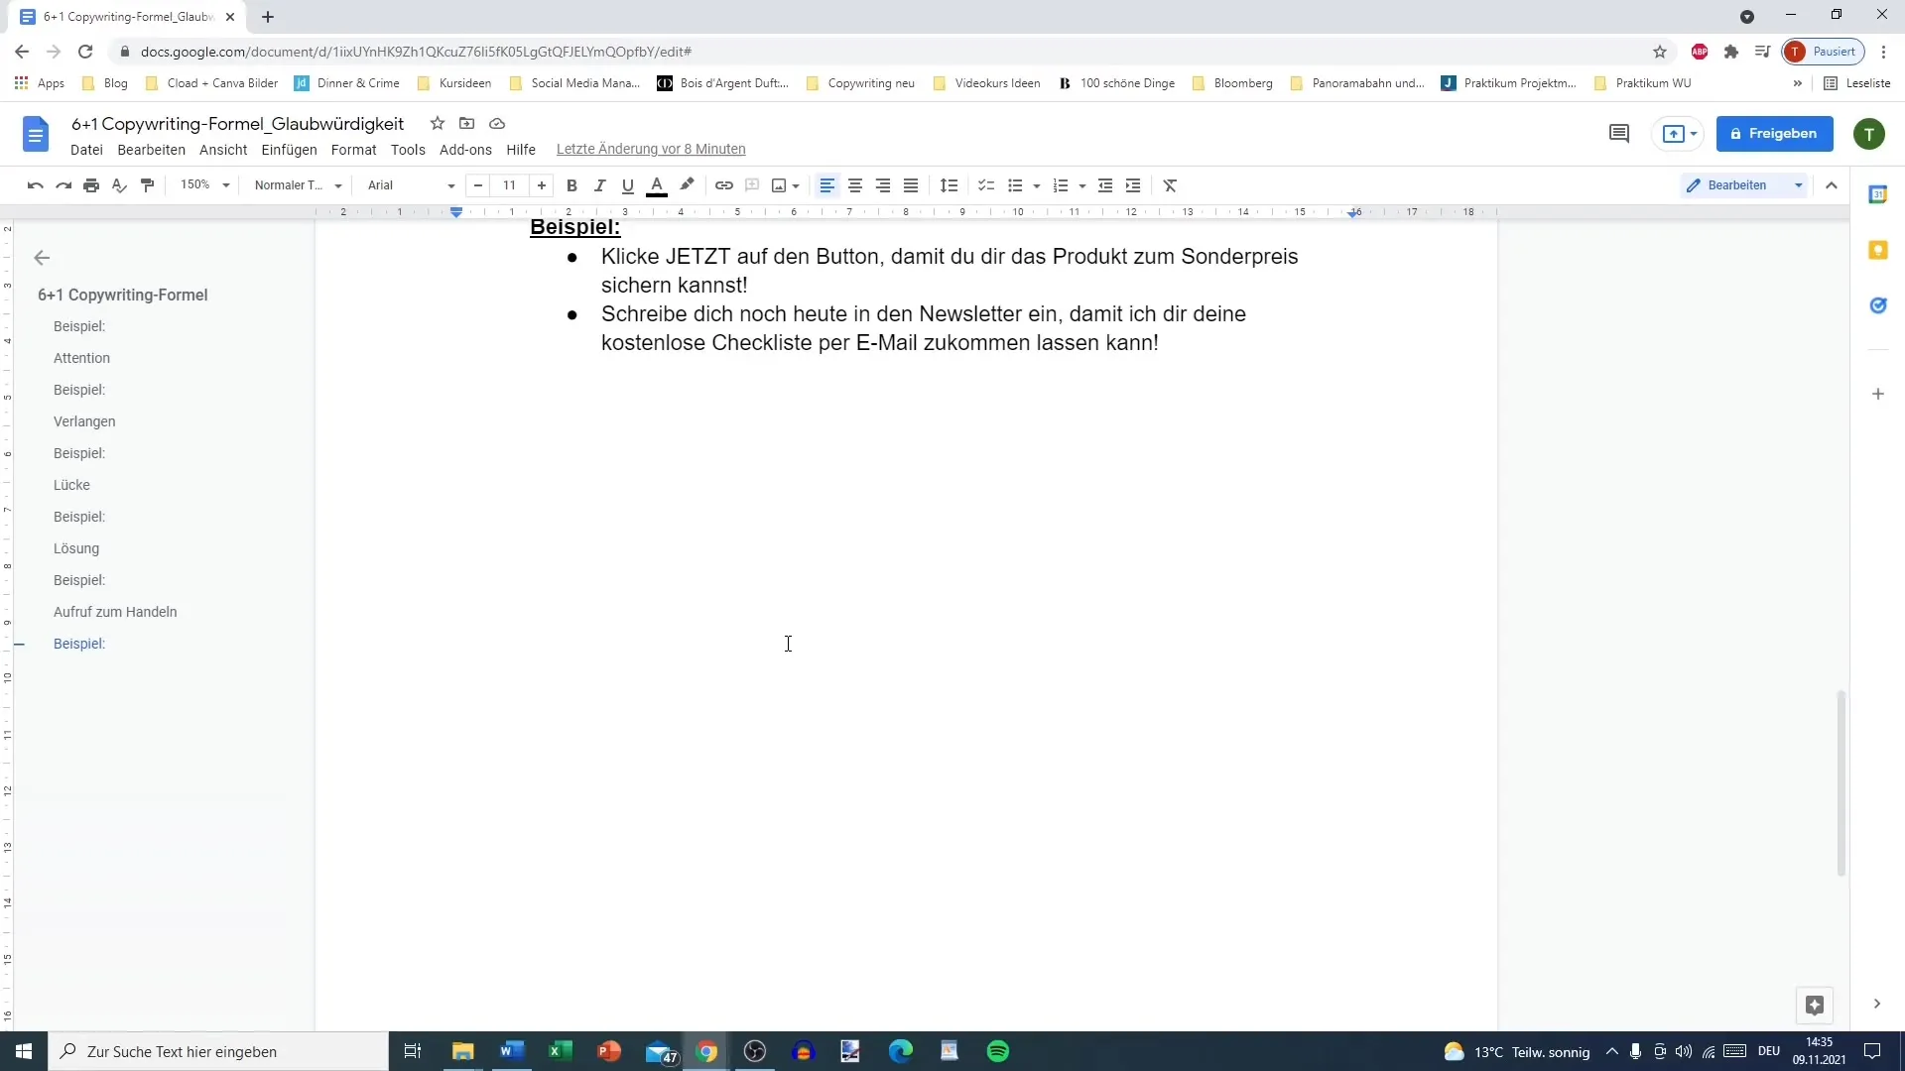The height and width of the screenshot is (1071, 1905).
Task: Close the document outline back arrow
Action: (42, 258)
